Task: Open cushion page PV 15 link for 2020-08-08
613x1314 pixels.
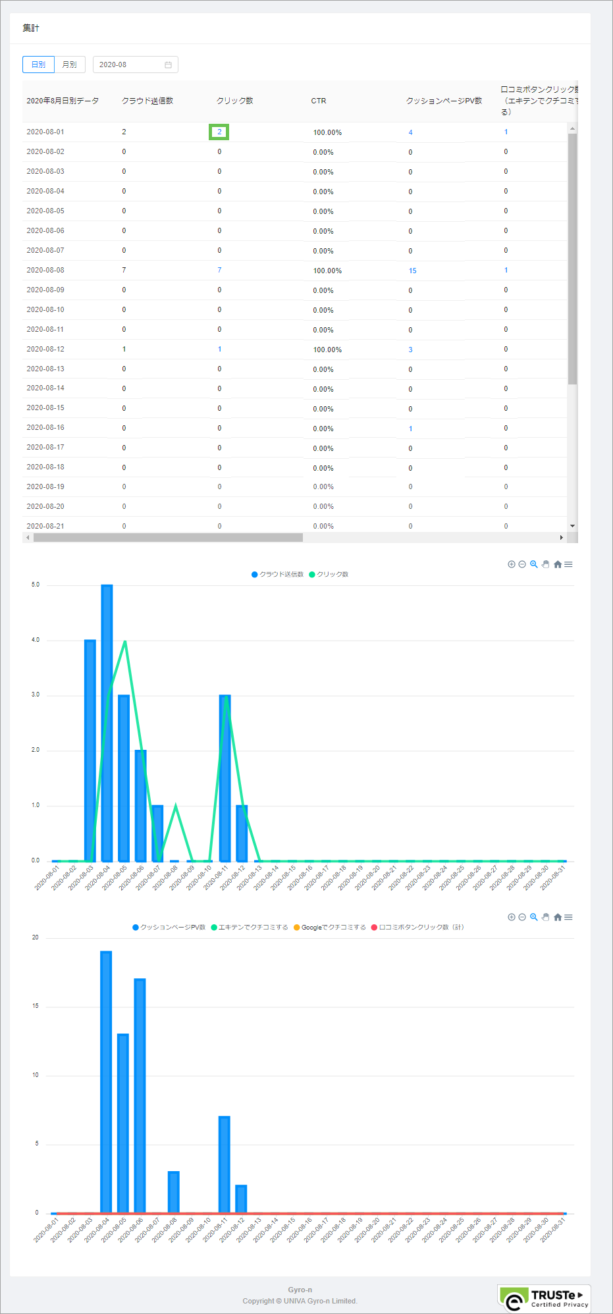Action: click(412, 271)
